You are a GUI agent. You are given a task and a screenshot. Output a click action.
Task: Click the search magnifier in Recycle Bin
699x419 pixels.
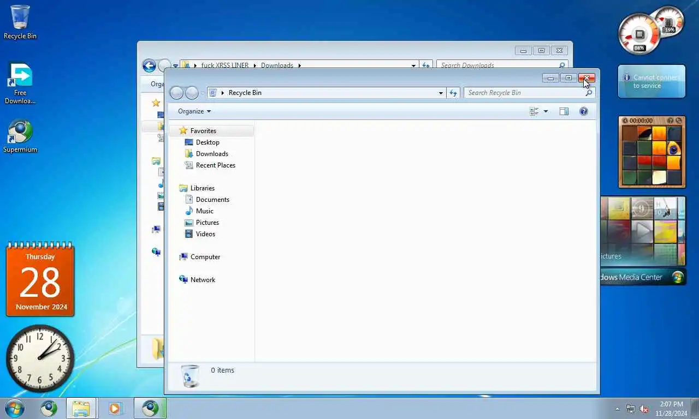tap(588, 93)
